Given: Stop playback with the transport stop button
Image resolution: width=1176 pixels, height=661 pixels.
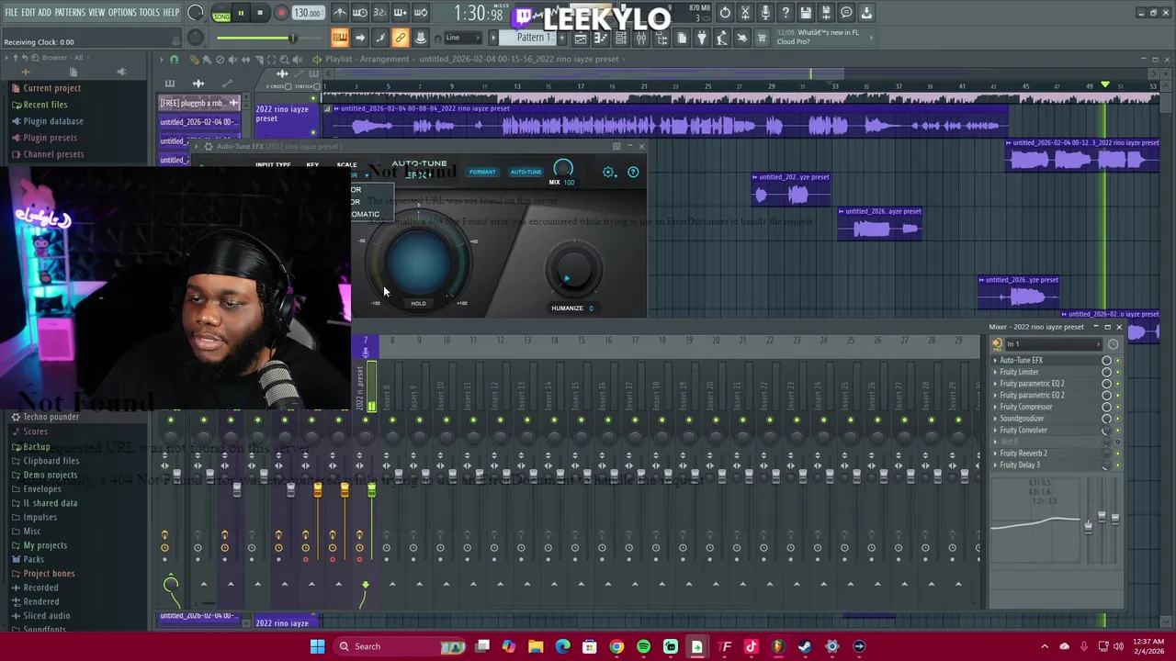Looking at the screenshot, I should click(x=260, y=13).
